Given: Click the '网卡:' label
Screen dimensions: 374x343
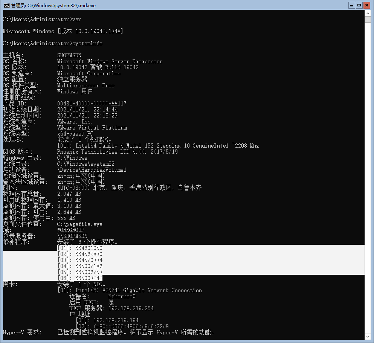Looking at the screenshot, I should point(10,284).
